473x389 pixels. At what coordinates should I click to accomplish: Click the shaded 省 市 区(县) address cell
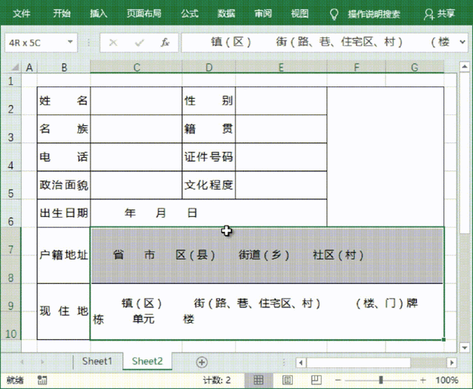tap(267, 255)
